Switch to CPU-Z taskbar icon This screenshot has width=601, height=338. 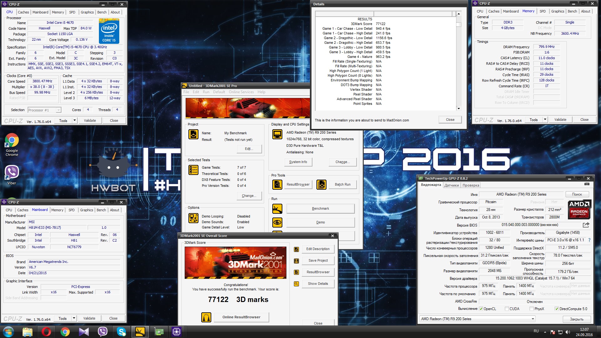pos(177,332)
